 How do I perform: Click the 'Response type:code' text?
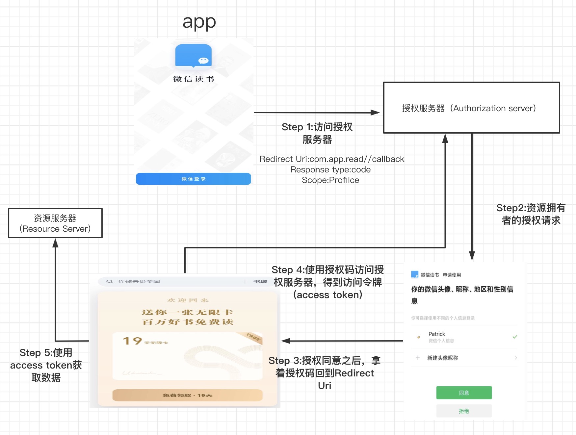[x=330, y=169]
